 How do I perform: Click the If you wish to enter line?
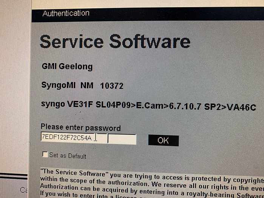[x=152, y=194]
